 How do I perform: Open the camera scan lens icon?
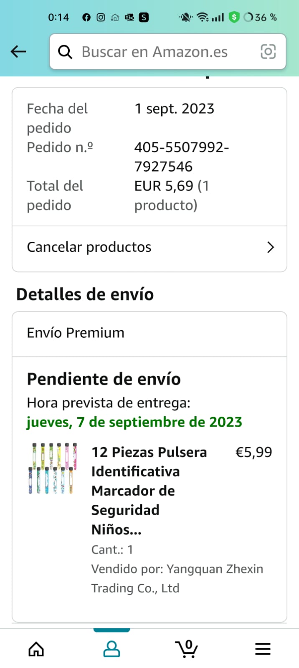[x=268, y=52]
